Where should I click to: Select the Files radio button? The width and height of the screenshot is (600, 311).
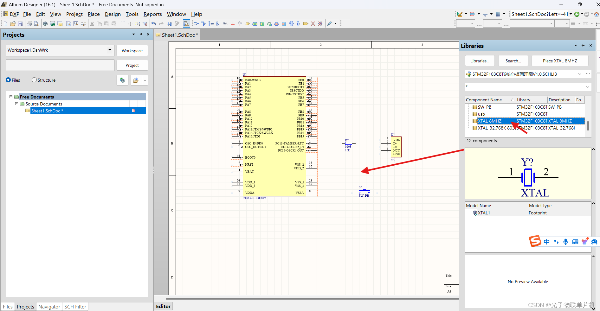point(8,80)
